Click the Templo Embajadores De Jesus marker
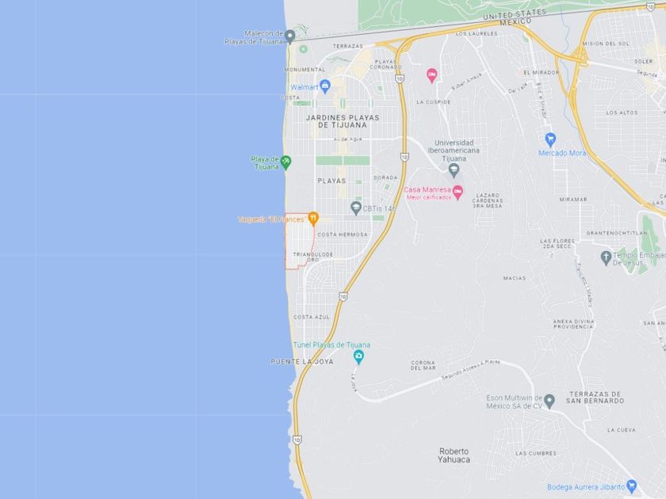This screenshot has height=499, width=666. (606, 257)
